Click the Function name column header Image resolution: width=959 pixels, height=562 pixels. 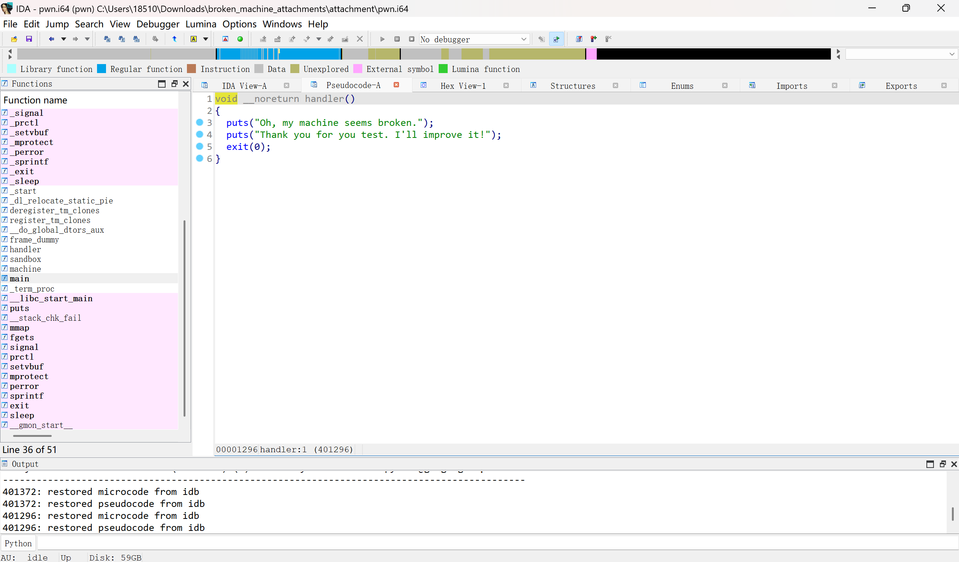click(90, 100)
